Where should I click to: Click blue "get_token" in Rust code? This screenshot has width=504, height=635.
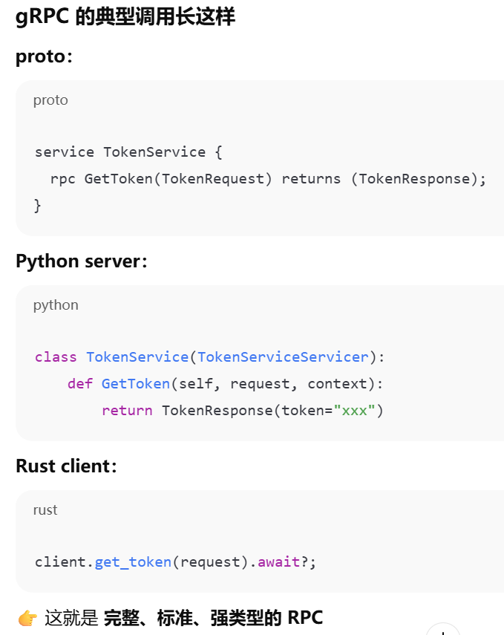[133, 562]
